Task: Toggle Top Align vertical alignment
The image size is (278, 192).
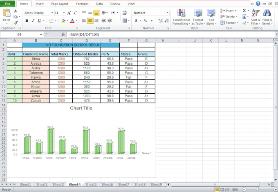Action: point(84,13)
